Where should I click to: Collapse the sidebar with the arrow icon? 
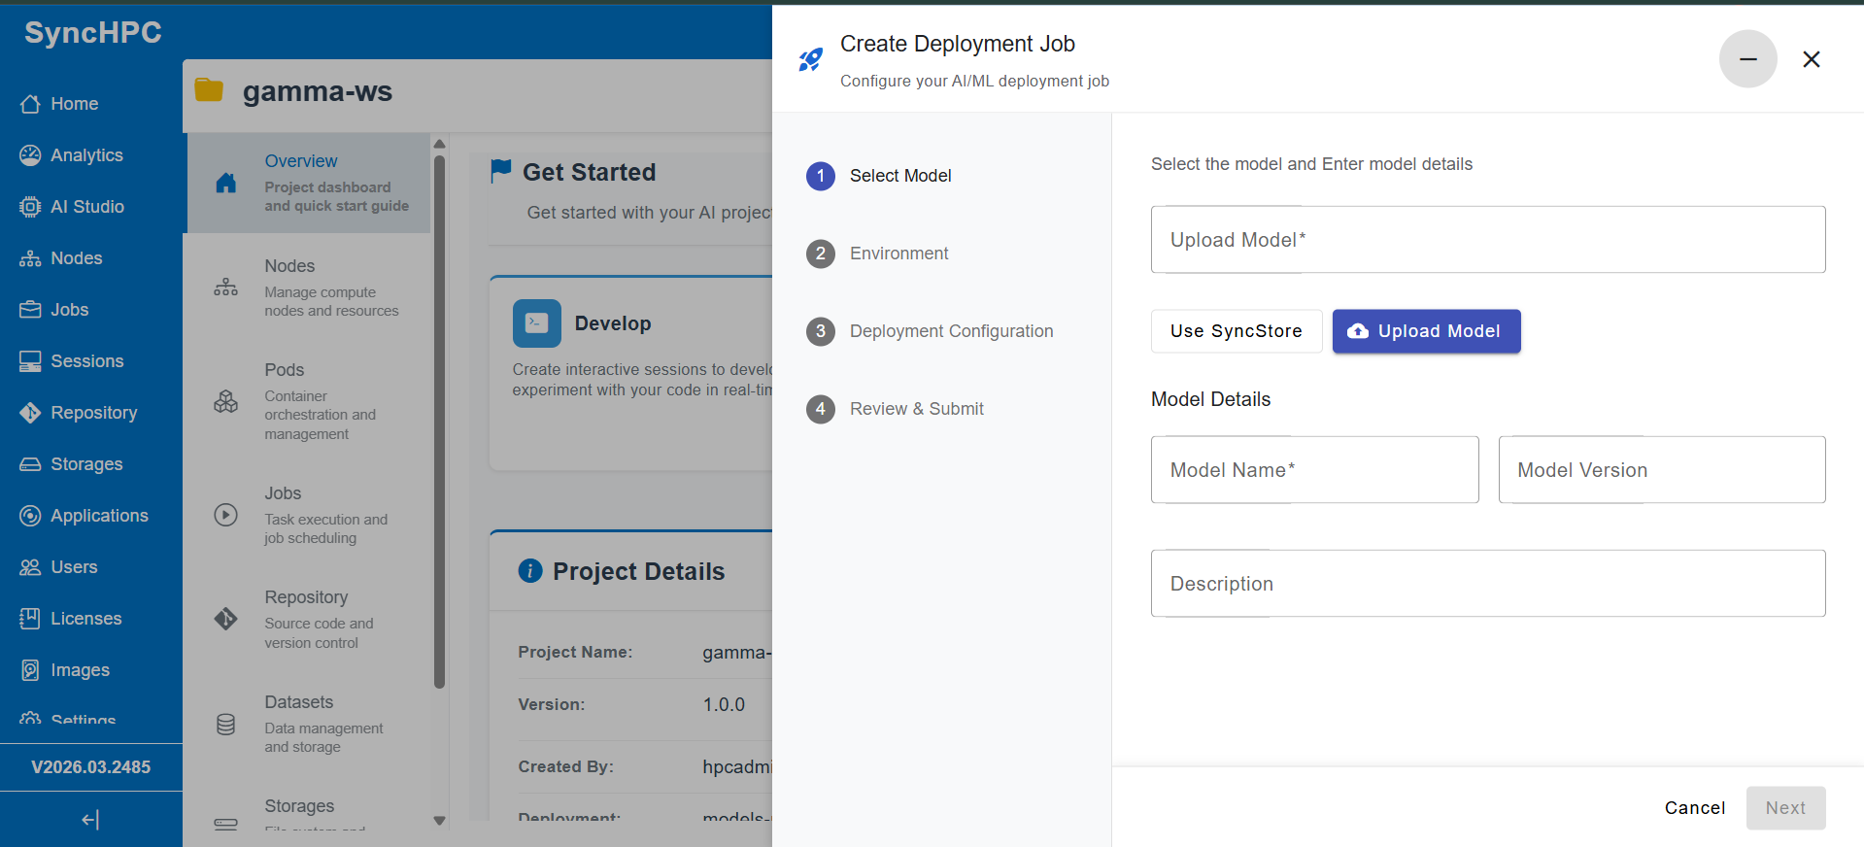pos(90,820)
